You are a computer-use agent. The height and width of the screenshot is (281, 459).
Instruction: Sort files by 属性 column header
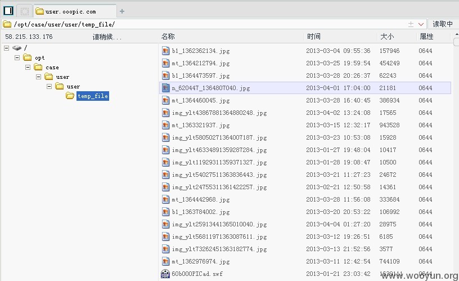(426, 37)
